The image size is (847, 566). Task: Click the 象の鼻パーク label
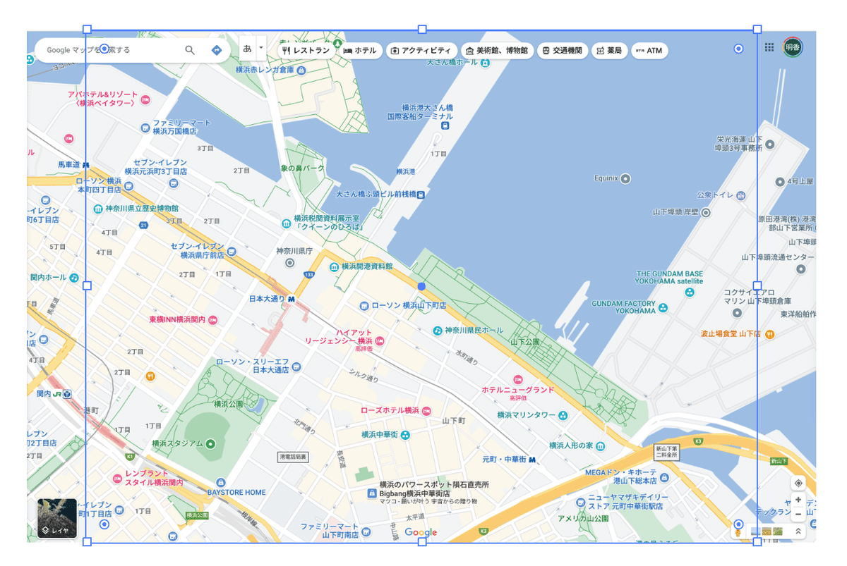(x=302, y=168)
